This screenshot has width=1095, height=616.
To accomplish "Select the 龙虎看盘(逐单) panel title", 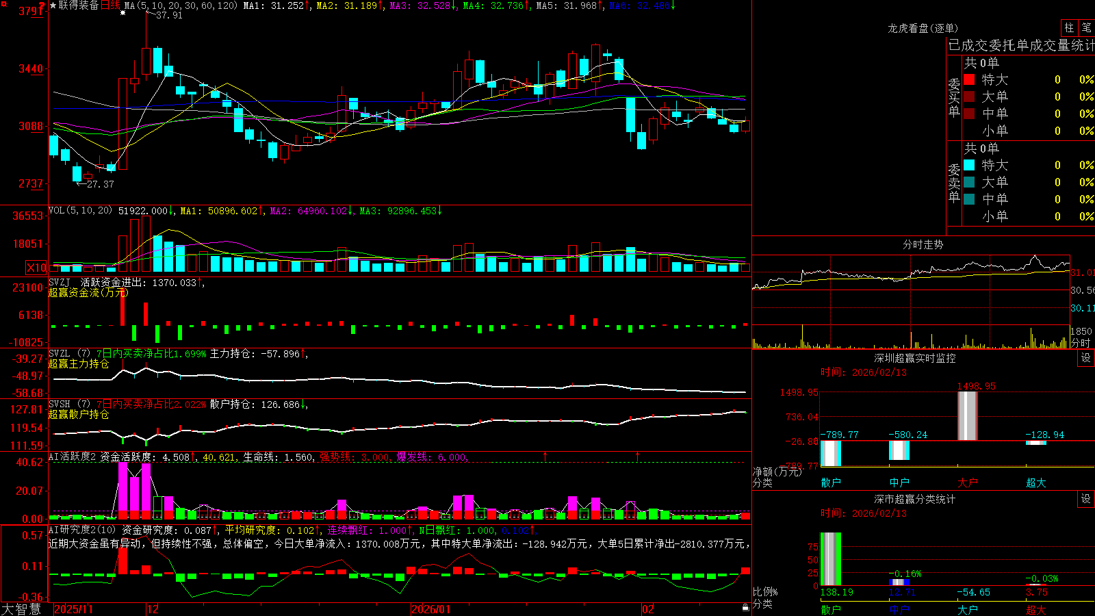I will click(923, 28).
